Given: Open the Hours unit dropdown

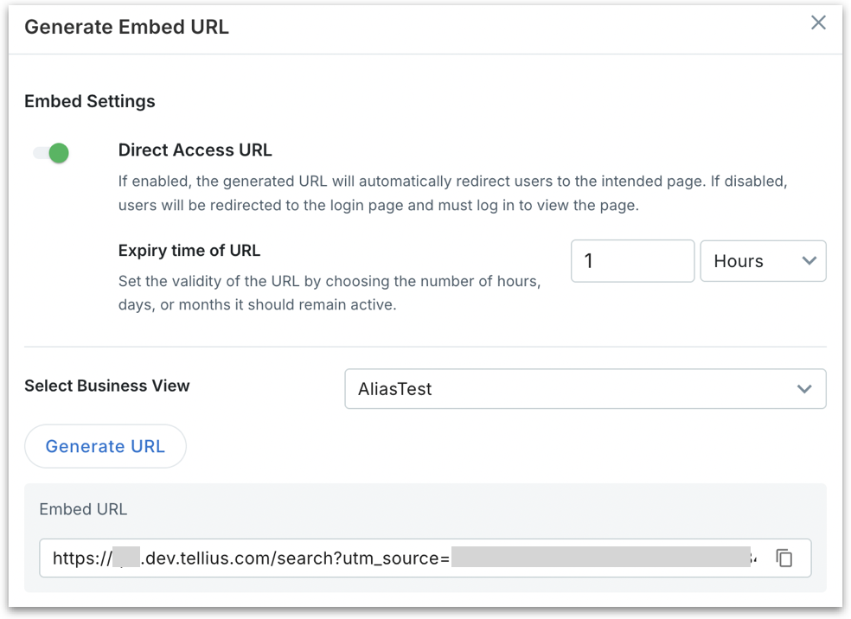Looking at the screenshot, I should point(762,261).
